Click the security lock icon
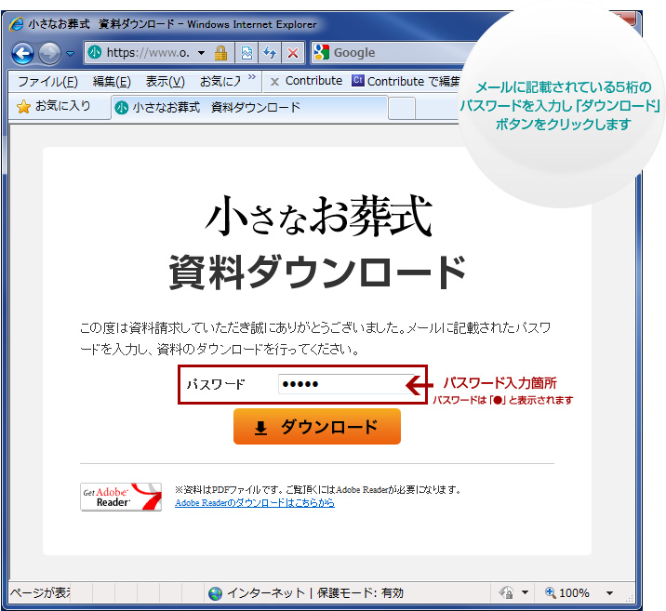The width and height of the screenshot is (666, 611). [220, 53]
